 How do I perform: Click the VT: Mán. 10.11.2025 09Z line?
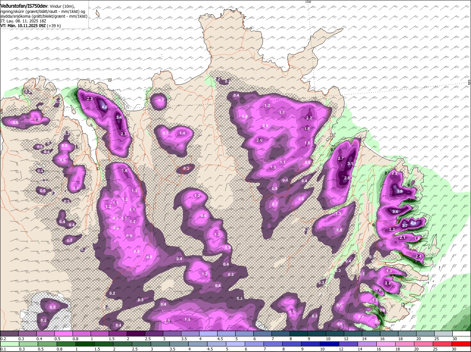click(31, 26)
